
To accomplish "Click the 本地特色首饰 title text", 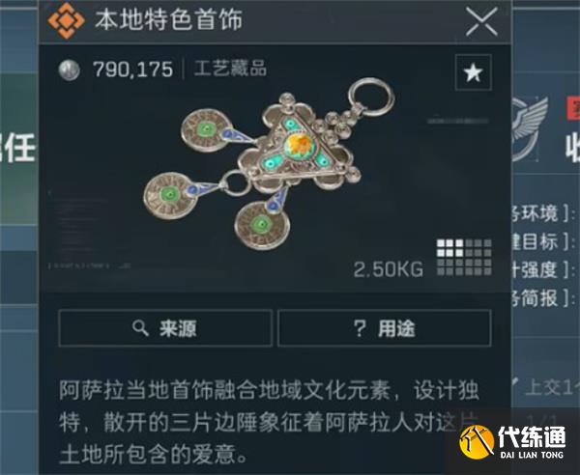I will pyautogui.click(x=168, y=20).
